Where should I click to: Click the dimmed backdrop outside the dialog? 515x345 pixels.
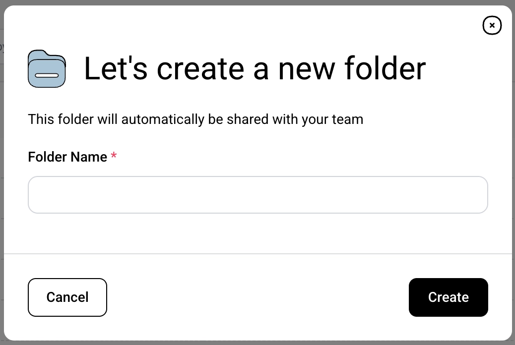[1, 149]
